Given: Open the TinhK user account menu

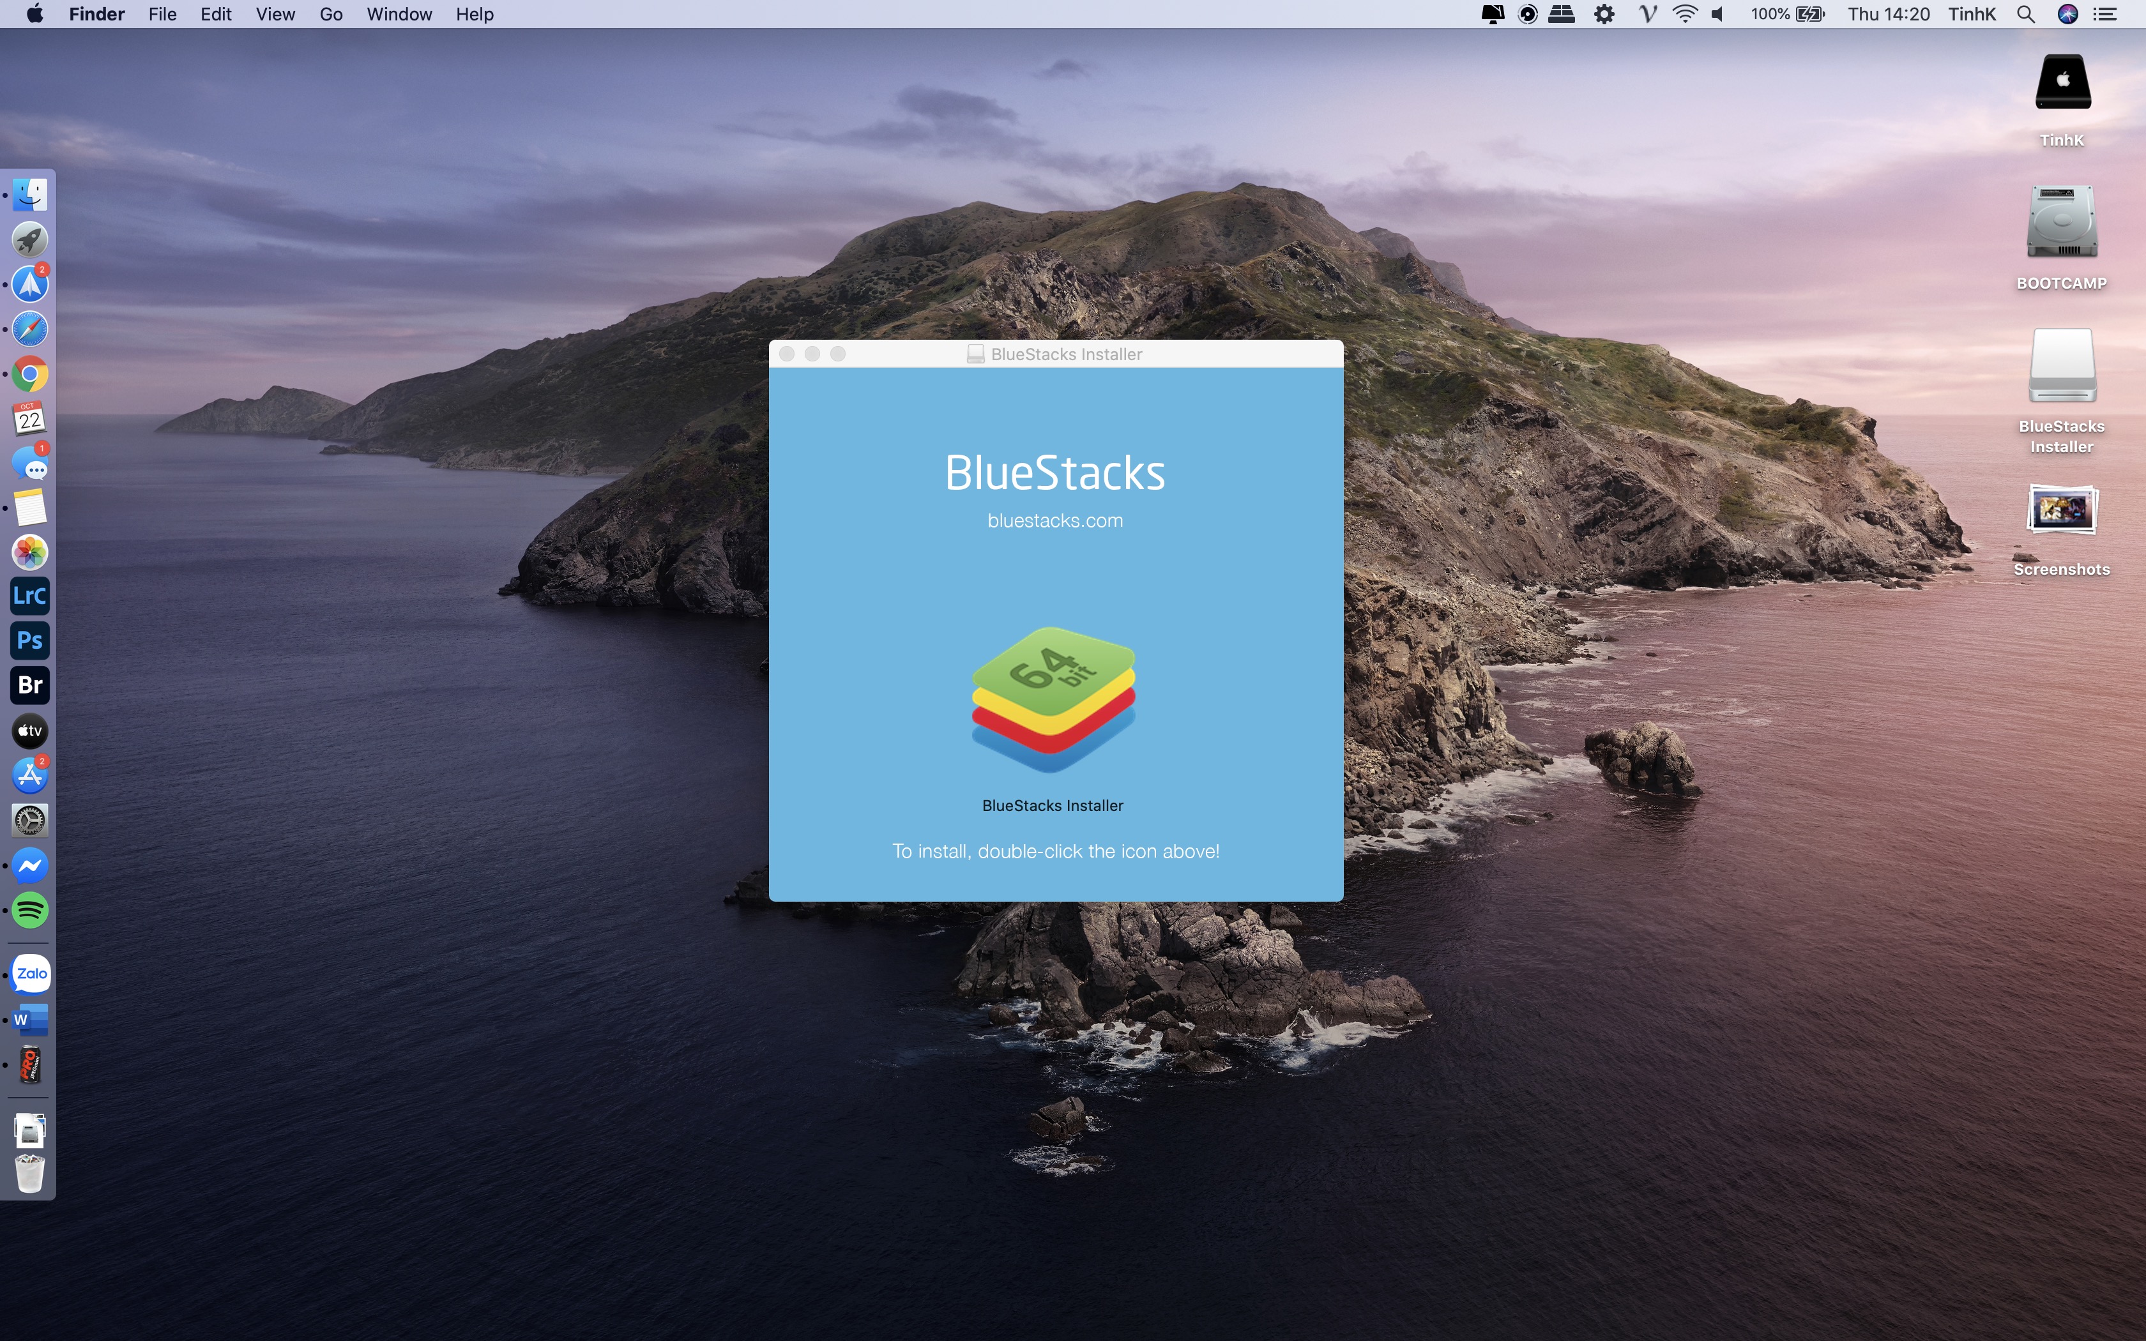Looking at the screenshot, I should click(x=1971, y=14).
